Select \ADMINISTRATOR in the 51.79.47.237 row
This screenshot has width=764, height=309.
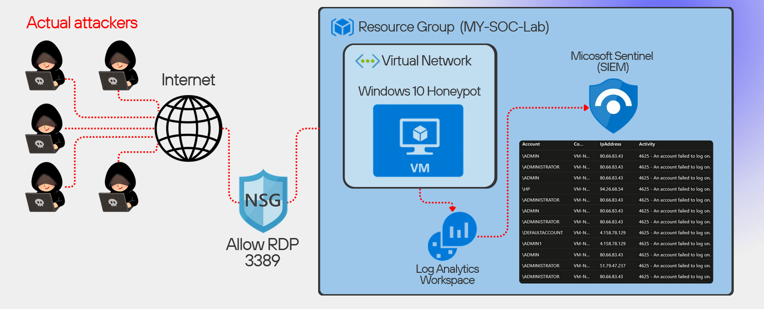pos(541,266)
